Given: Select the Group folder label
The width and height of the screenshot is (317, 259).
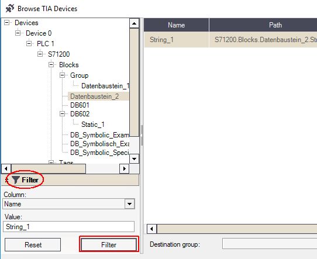Looking at the screenshot, I should [80, 75].
